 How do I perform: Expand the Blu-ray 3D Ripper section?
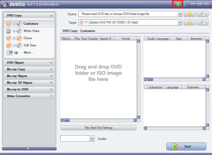[x=29, y=83]
